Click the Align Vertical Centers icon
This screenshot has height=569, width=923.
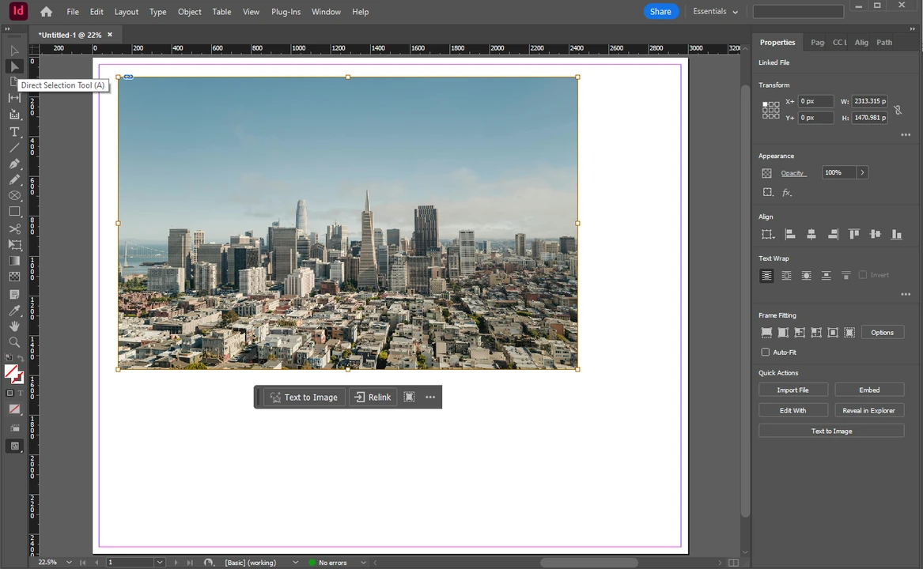click(876, 234)
